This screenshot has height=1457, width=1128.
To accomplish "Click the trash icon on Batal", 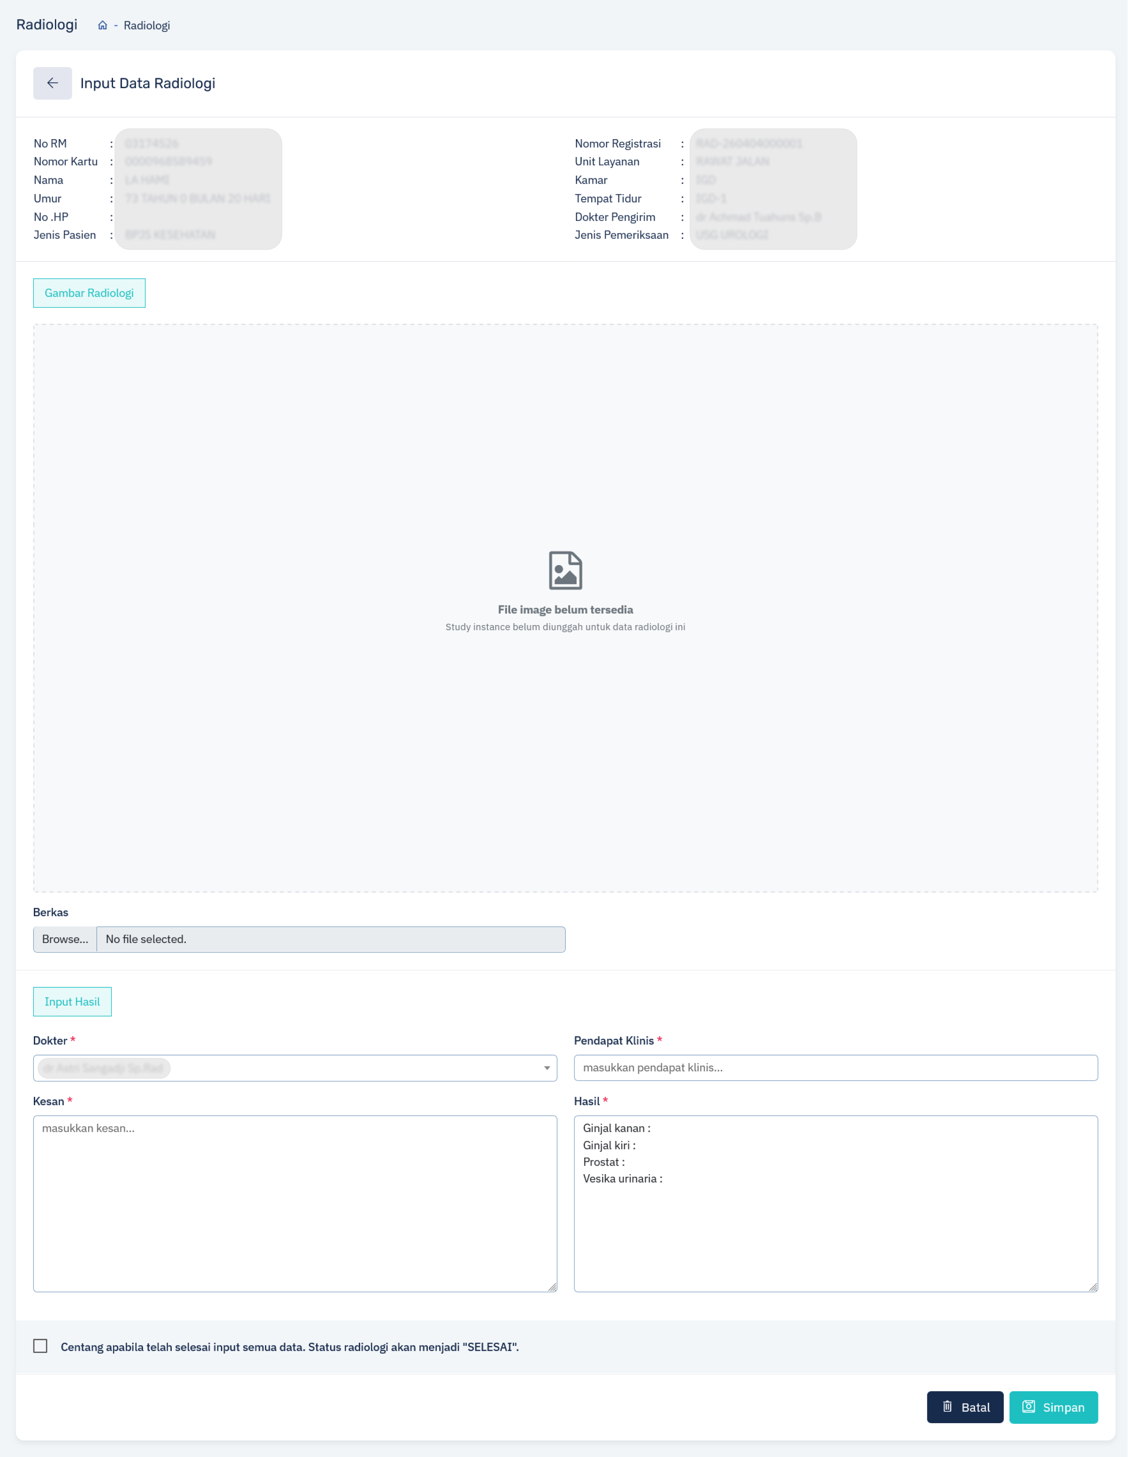I will pyautogui.click(x=947, y=1407).
